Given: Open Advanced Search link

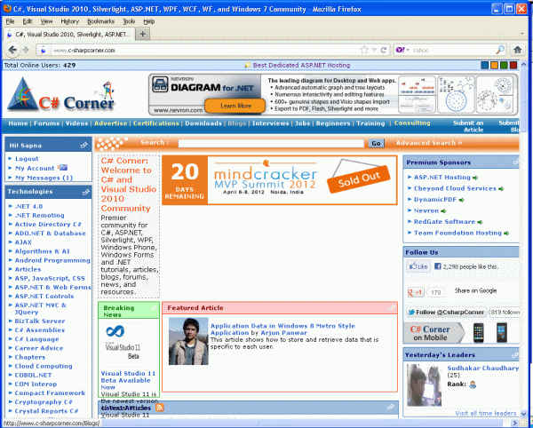Looking at the screenshot, I should [429, 143].
